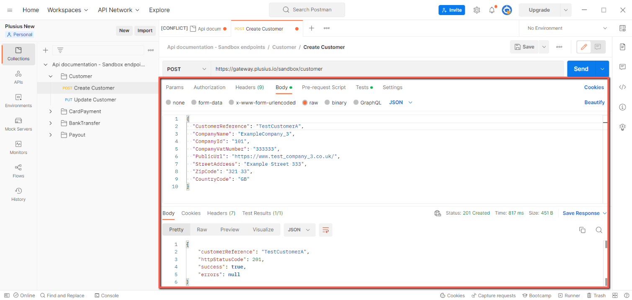The width and height of the screenshot is (632, 300).
Task: Open the APIs sidebar panel
Action: tap(18, 77)
